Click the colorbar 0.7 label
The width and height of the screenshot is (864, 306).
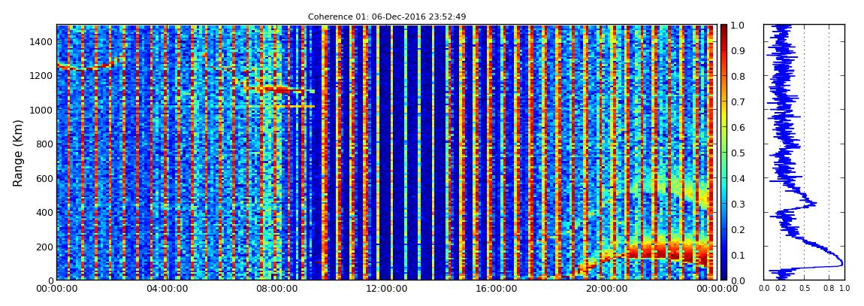pos(739,102)
